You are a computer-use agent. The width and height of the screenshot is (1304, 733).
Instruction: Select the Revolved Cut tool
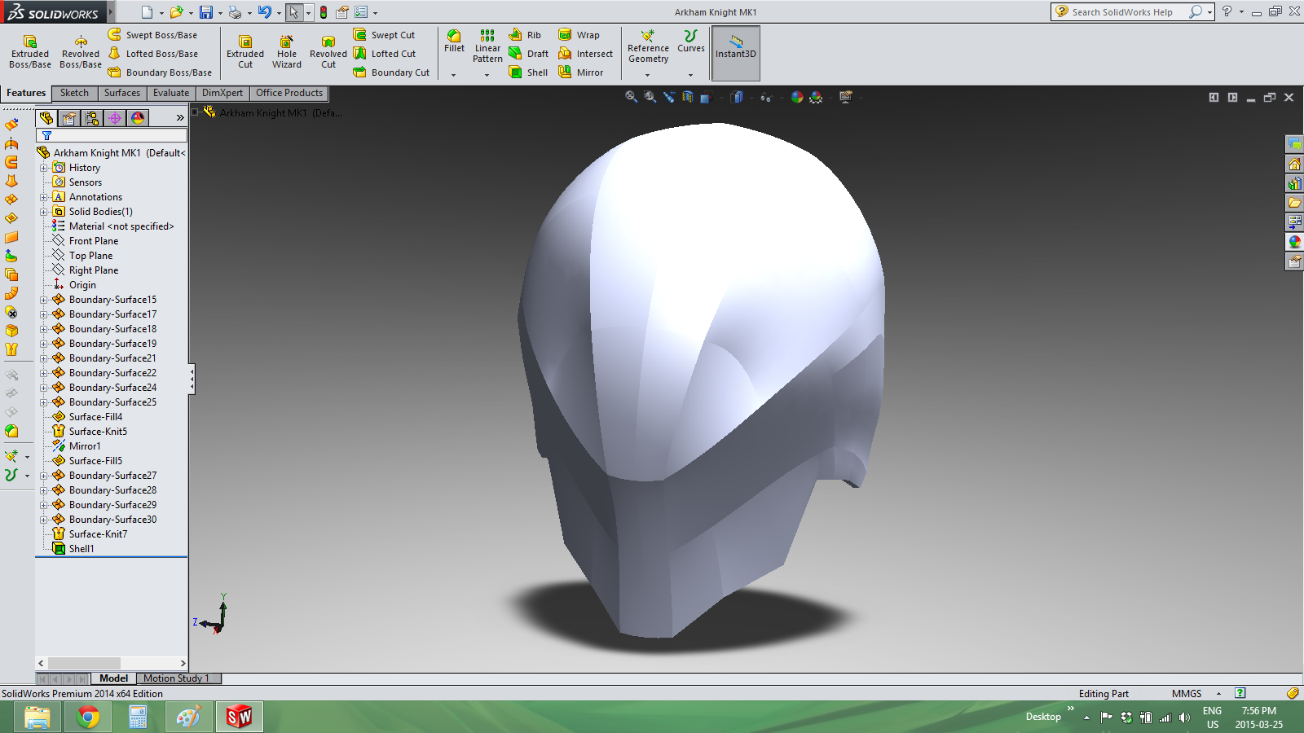pyautogui.click(x=328, y=51)
